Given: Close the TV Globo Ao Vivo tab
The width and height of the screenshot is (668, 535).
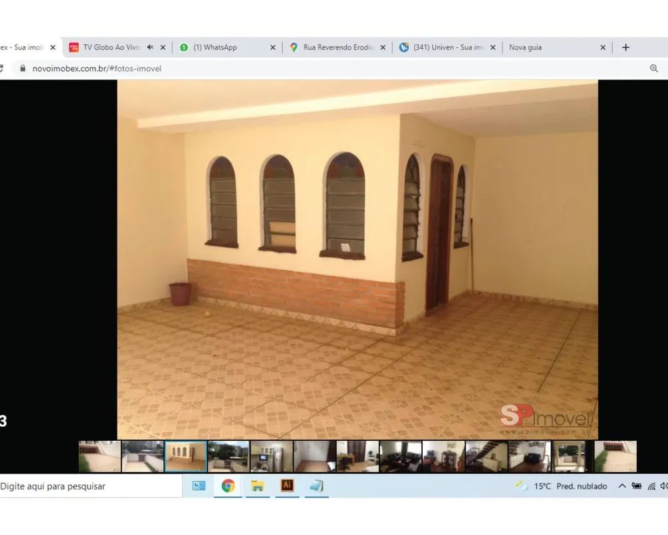Looking at the screenshot, I should [x=163, y=47].
